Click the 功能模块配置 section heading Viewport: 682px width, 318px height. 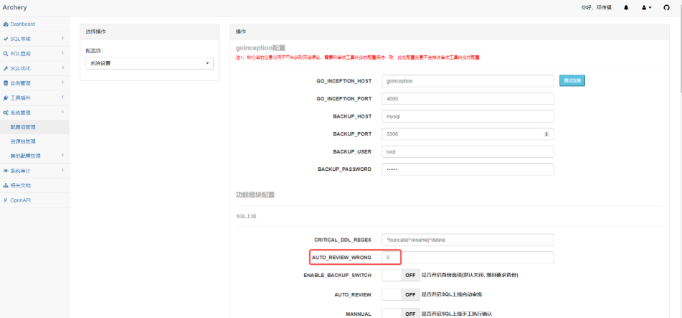click(x=255, y=195)
